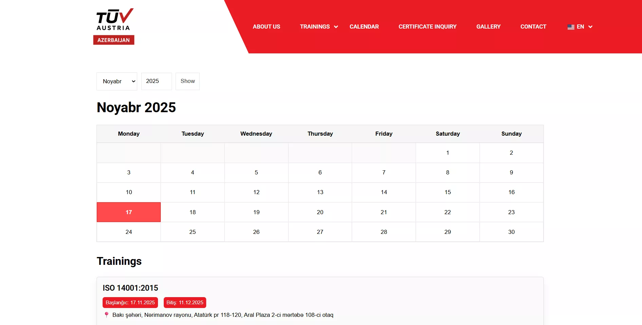Open the ABOUT US page
The image size is (642, 325).
click(x=266, y=27)
